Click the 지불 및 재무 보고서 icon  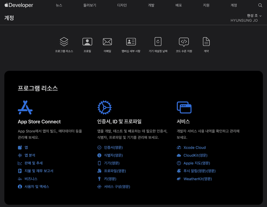coord(20,171)
